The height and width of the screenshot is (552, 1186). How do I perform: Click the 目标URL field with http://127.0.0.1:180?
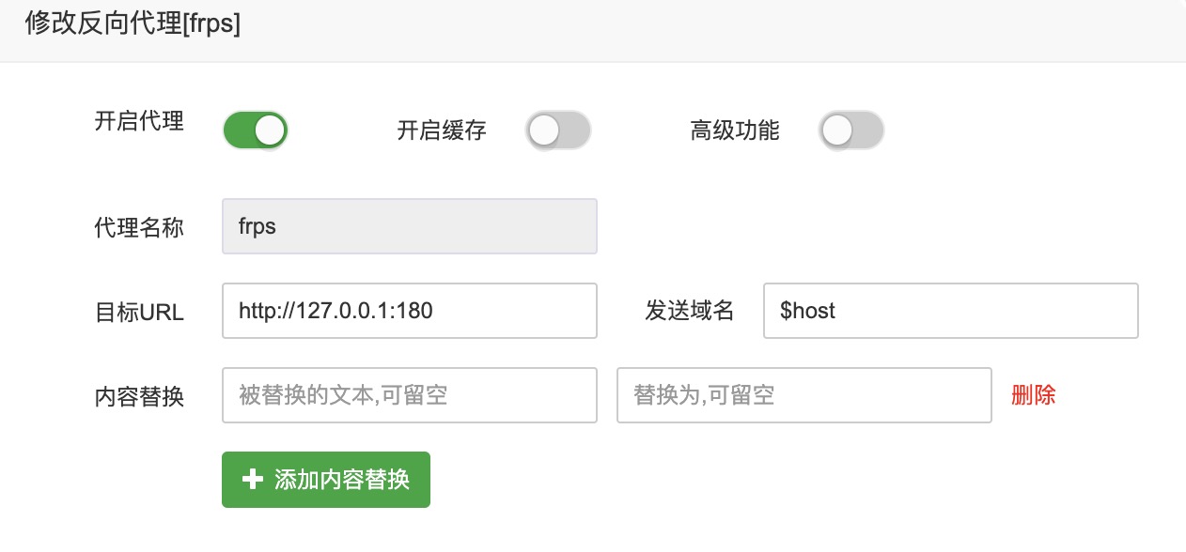pos(410,311)
